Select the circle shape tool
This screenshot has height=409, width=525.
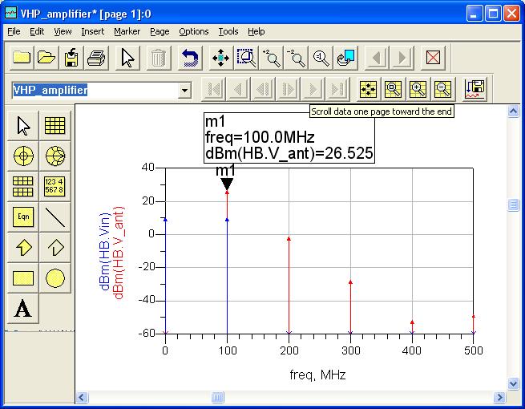55,278
